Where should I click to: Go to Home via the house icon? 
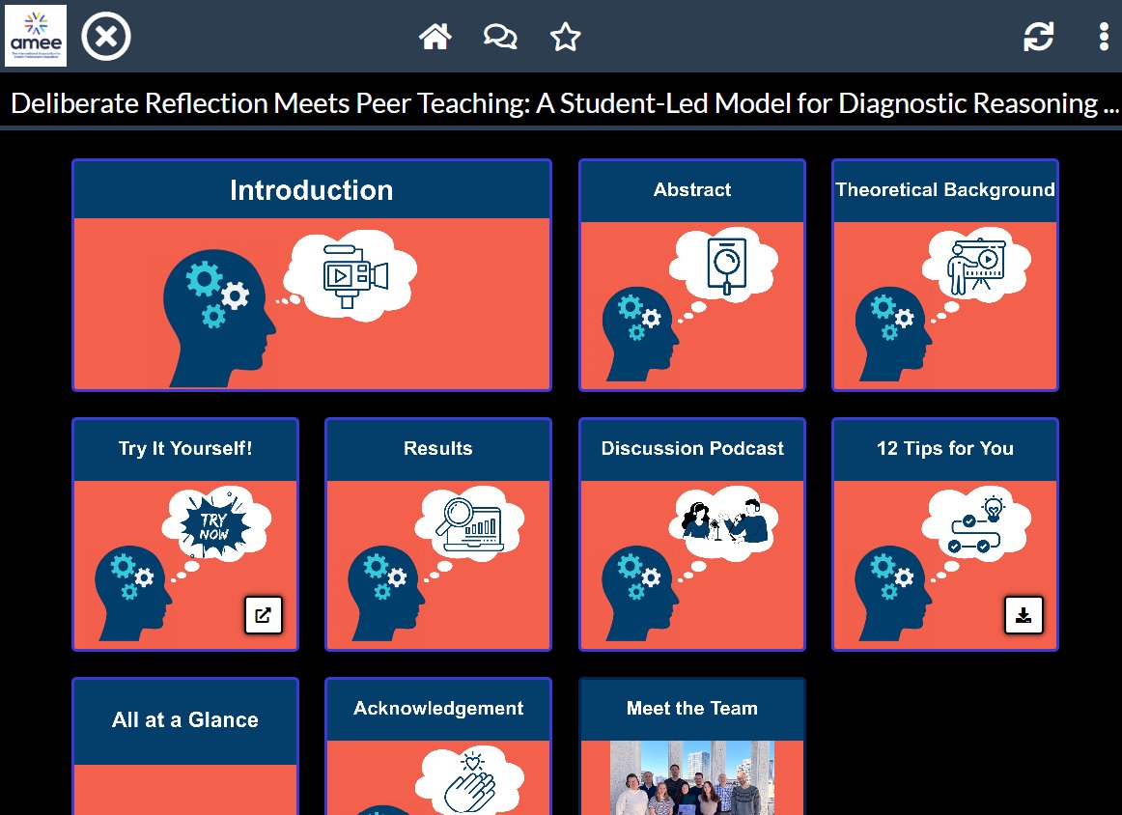[x=435, y=37]
